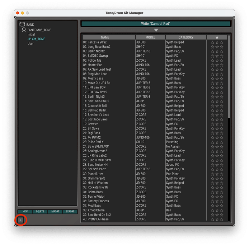Set star rating for Follow Me
The width and height of the screenshot is (249, 245).
217,60
